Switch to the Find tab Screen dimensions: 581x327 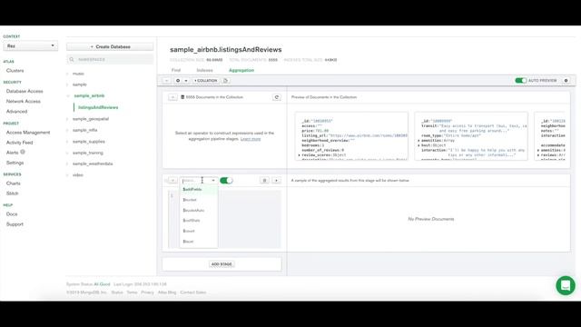click(176, 70)
